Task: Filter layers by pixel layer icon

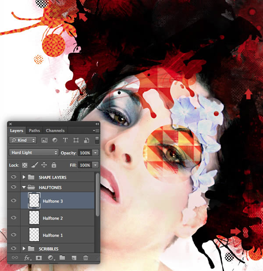Action: pyautogui.click(x=44, y=140)
